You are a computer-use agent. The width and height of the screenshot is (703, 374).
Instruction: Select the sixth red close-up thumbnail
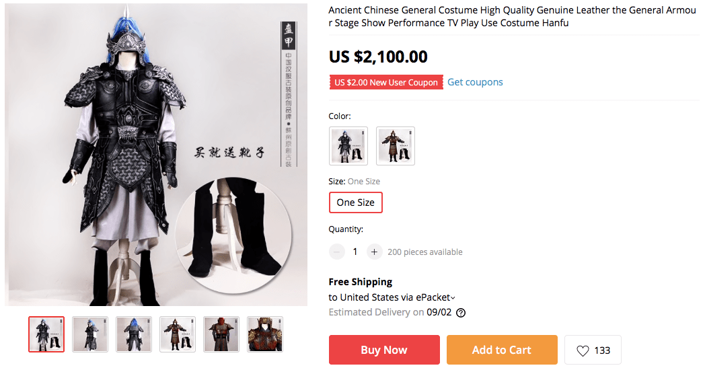(265, 334)
